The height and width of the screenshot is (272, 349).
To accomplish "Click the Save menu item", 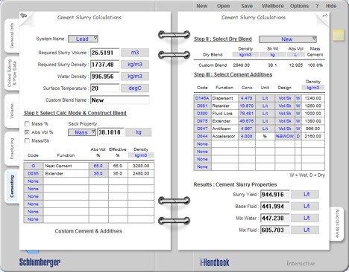I will pyautogui.click(x=247, y=6).
